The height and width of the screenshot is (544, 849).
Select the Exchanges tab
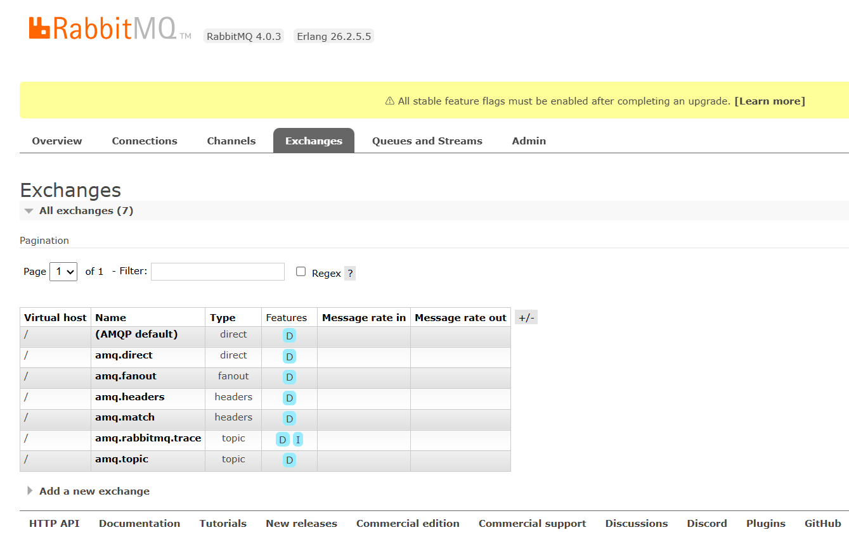tap(314, 141)
